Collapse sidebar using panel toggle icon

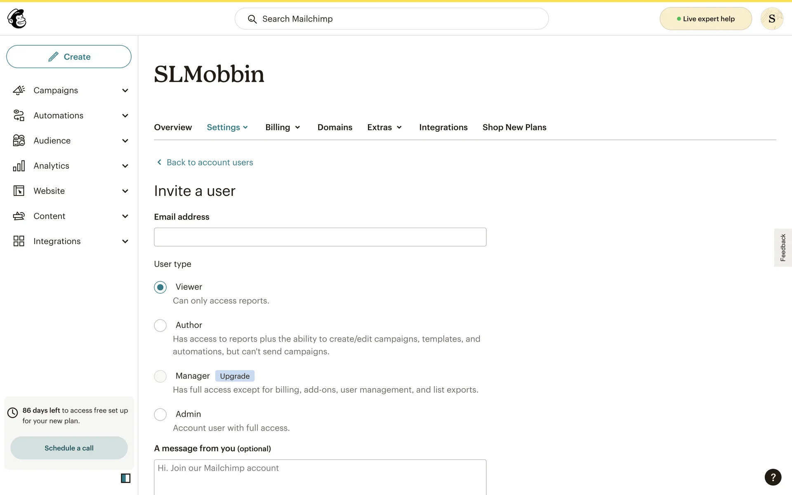tap(125, 478)
